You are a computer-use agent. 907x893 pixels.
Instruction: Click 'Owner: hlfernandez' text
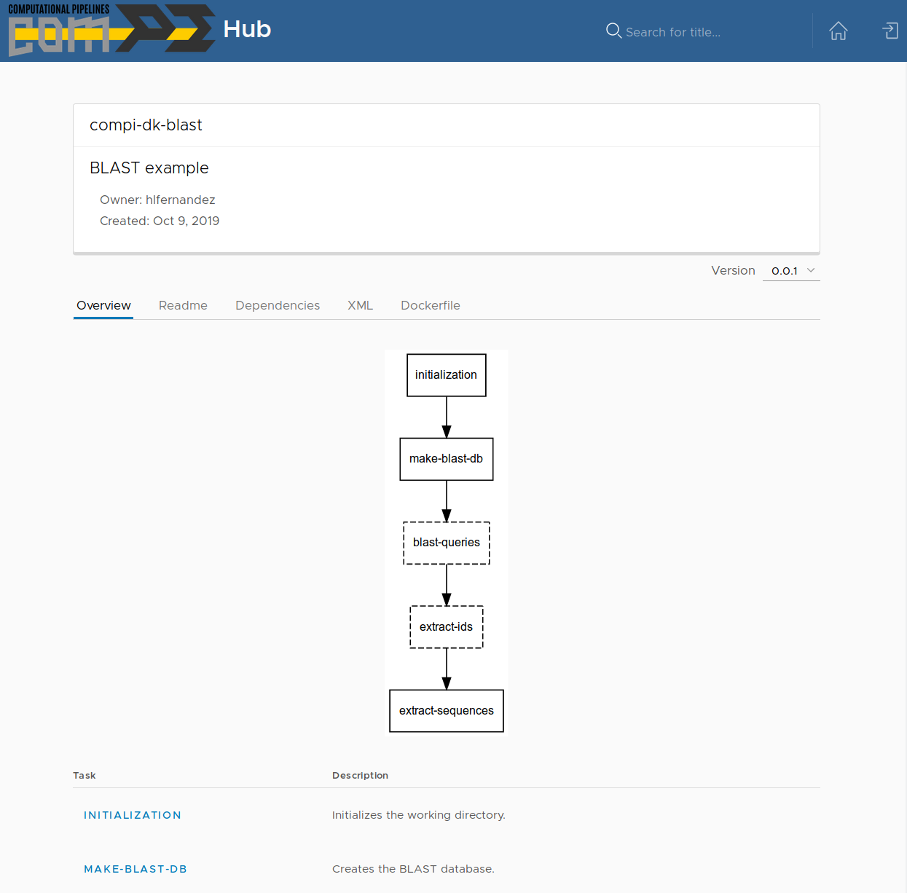pos(157,200)
